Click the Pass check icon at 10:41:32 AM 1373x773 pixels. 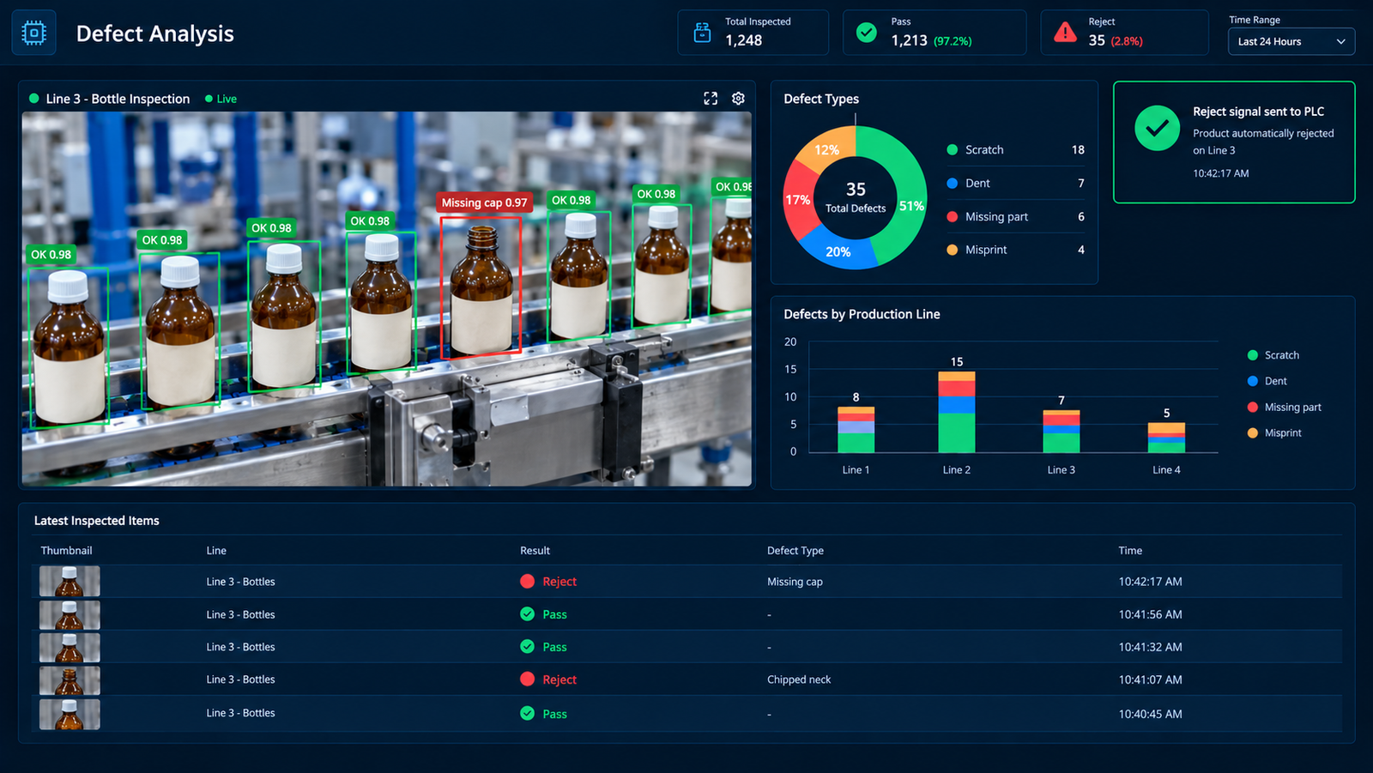528,646
